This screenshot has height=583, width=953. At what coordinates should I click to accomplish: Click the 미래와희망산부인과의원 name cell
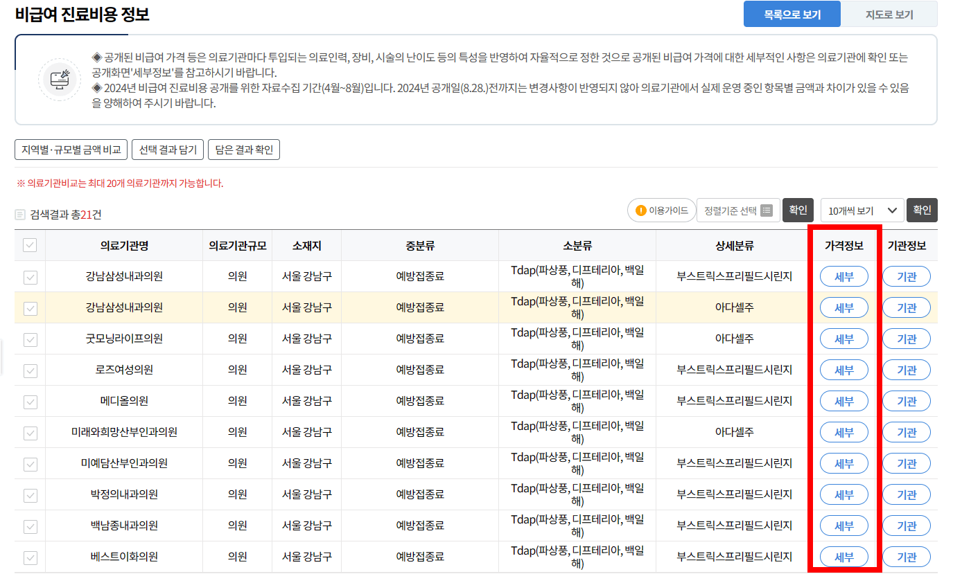click(124, 432)
